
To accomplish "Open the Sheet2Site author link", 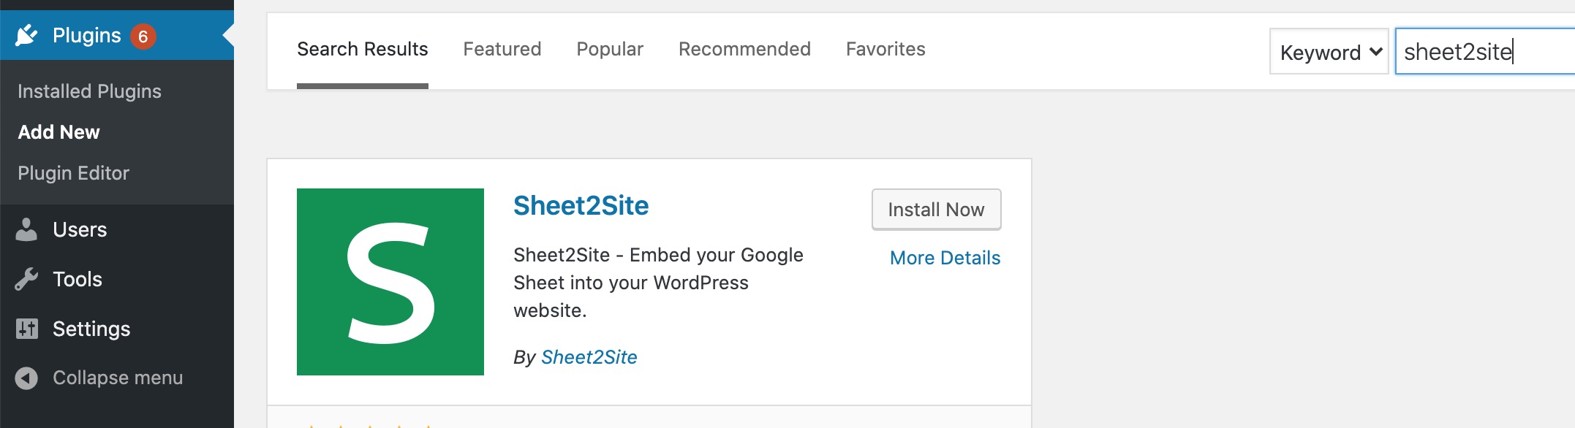I will point(589,357).
